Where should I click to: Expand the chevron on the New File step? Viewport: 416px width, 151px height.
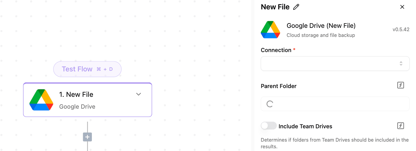139,94
